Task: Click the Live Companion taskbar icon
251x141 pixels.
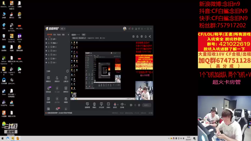Action: pyautogui.click(x=18, y=138)
